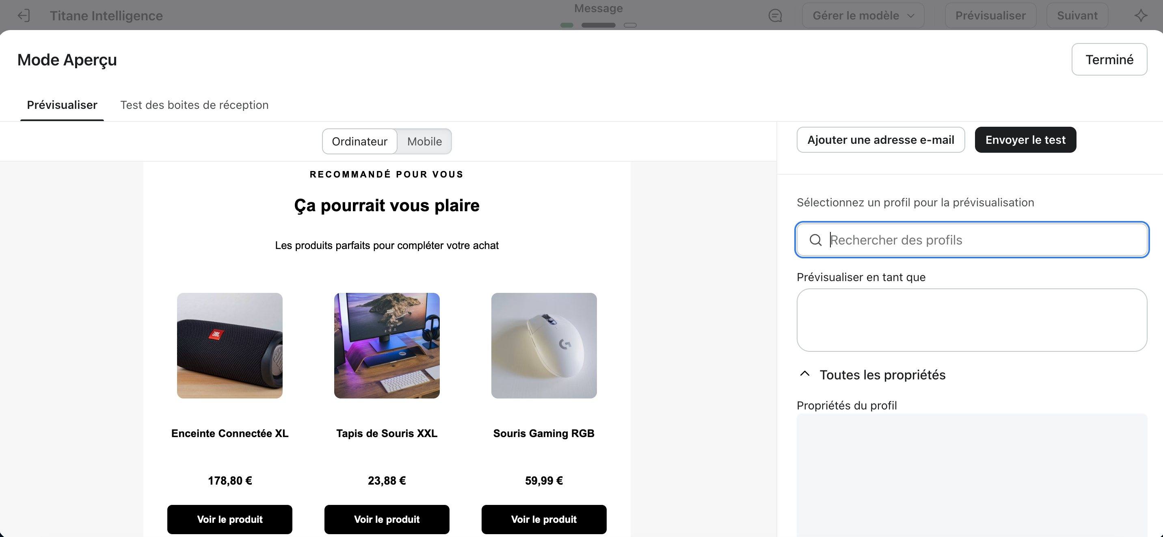Screen dimensions: 1163x537
Task: Click the desk setup mouse pad image
Action: tap(387, 346)
